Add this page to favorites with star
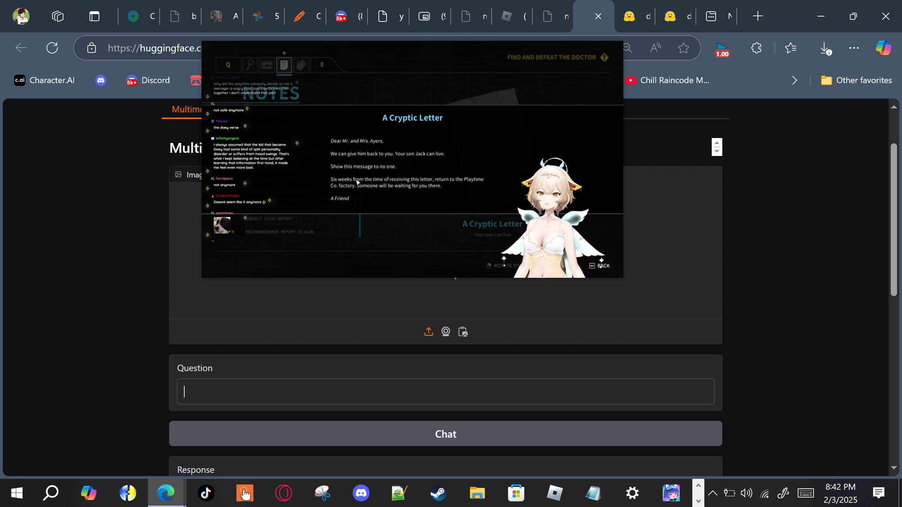902x507 pixels. coord(684,48)
